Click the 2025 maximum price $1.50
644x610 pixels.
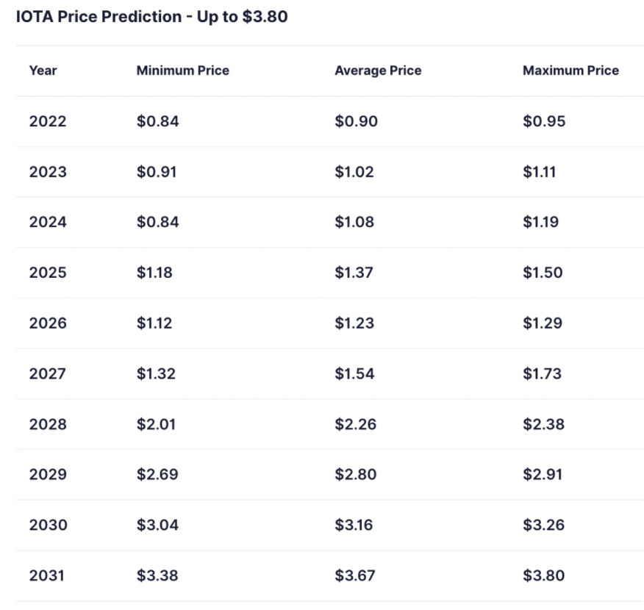[x=543, y=273]
